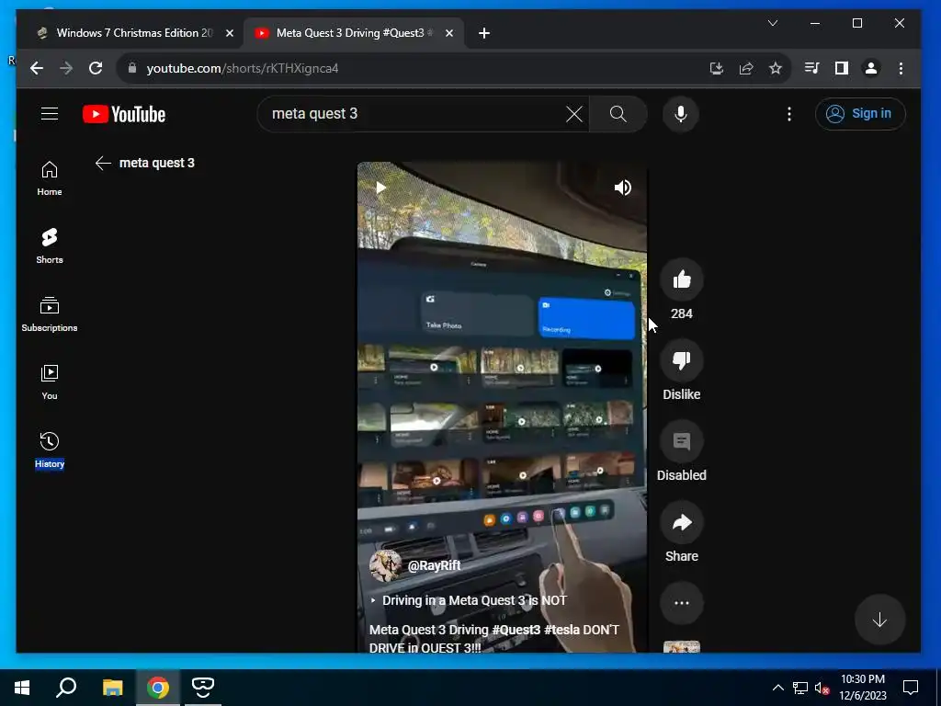This screenshot has height=706, width=941.
Task: Open Windows notification center
Action: [x=911, y=688]
